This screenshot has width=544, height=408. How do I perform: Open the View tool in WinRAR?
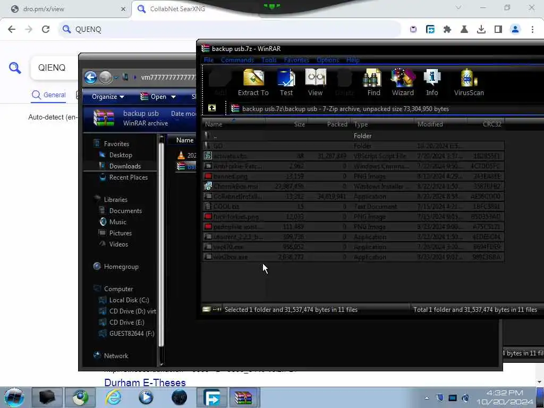(315, 82)
